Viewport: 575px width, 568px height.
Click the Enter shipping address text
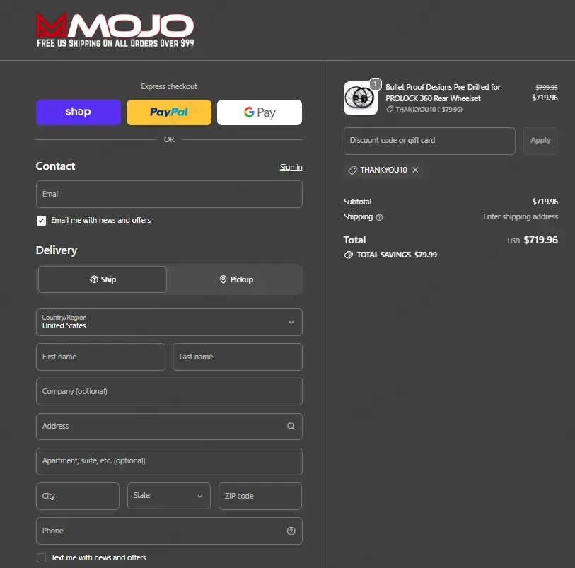pyautogui.click(x=521, y=216)
